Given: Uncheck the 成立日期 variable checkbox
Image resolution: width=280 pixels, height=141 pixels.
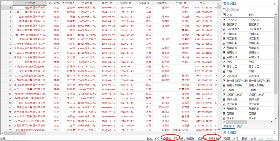Looking at the screenshot, I should [224, 38].
